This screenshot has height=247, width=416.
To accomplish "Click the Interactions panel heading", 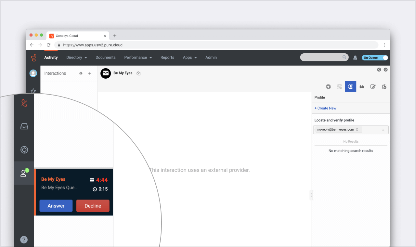I will [55, 73].
